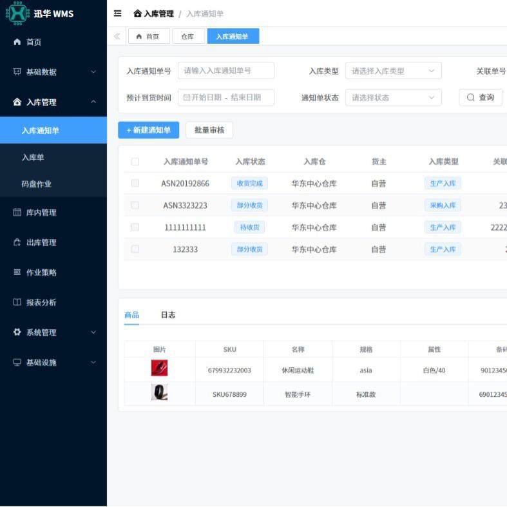Screen dimensions: 507x507
Task: Click the home icon in 首页 tab
Action: (139, 37)
